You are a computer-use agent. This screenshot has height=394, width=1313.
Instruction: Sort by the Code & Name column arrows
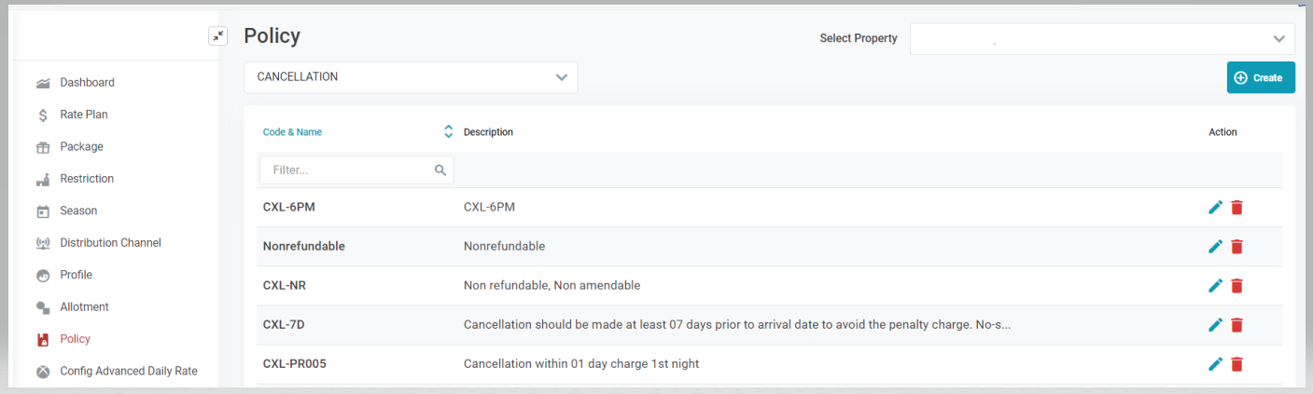click(x=448, y=132)
